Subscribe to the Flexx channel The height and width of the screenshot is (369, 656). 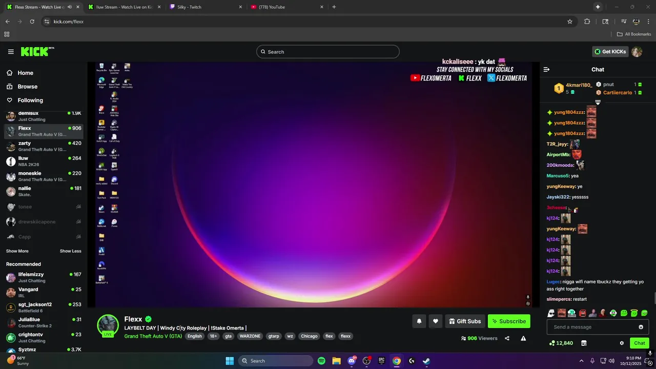coord(509,321)
